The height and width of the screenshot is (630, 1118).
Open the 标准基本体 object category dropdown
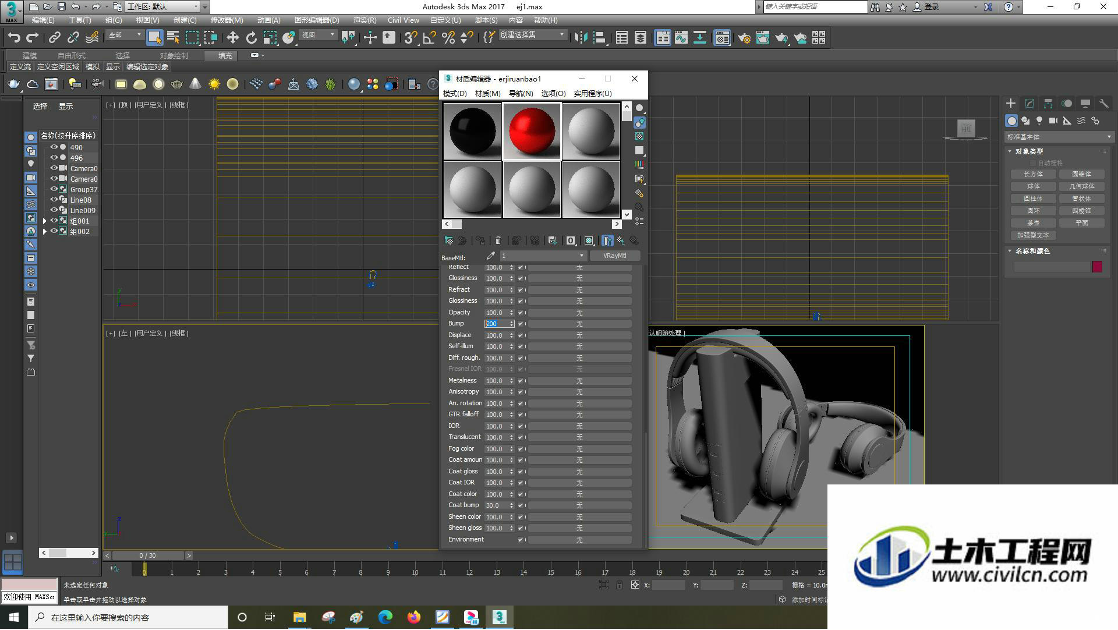pyautogui.click(x=1059, y=137)
